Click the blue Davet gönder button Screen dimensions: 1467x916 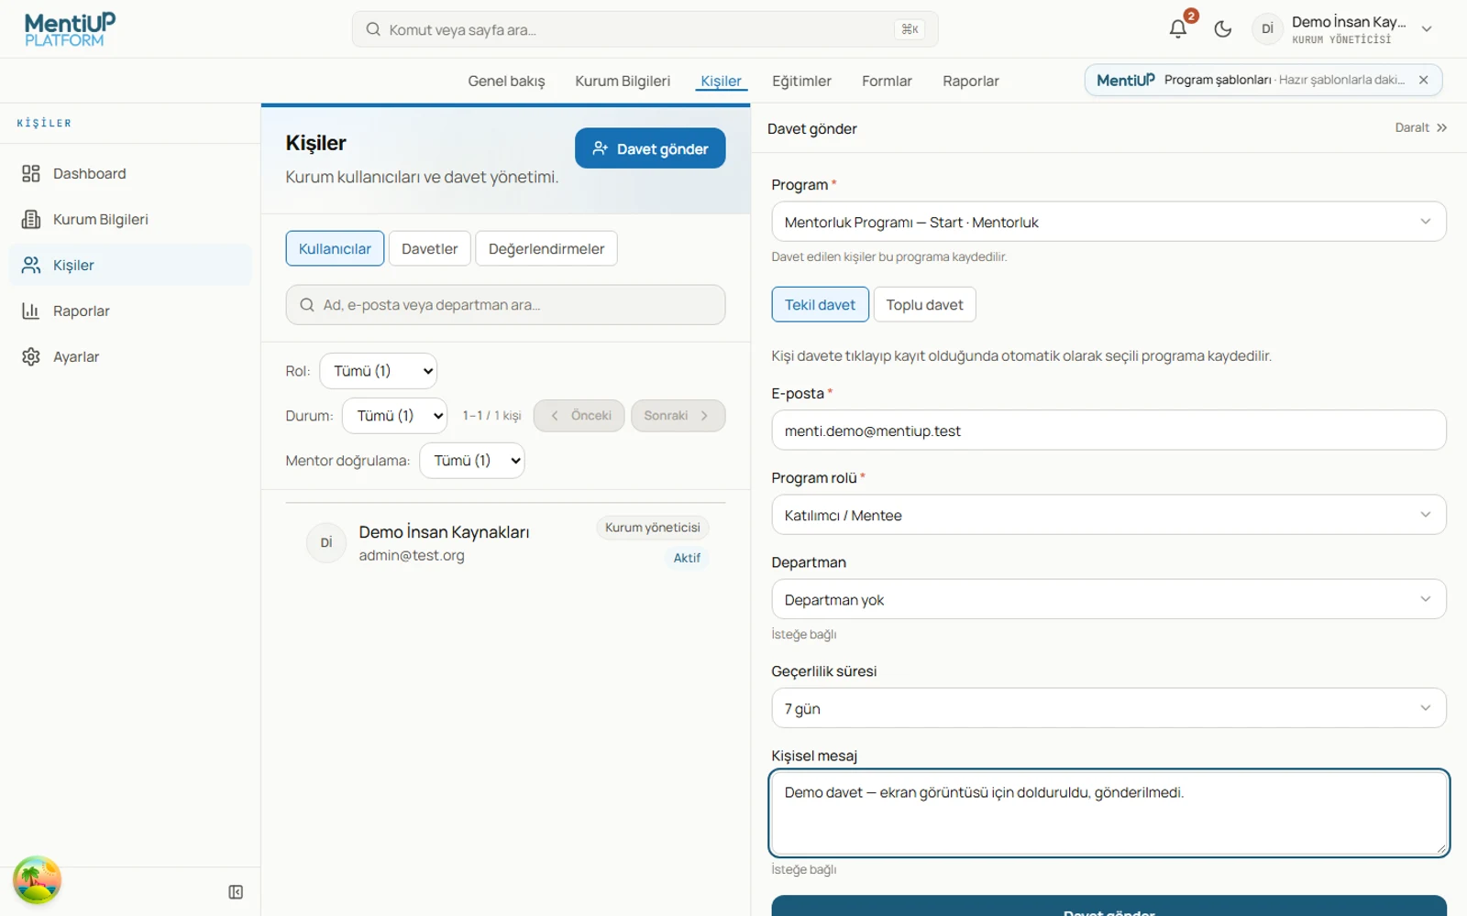pos(650,148)
